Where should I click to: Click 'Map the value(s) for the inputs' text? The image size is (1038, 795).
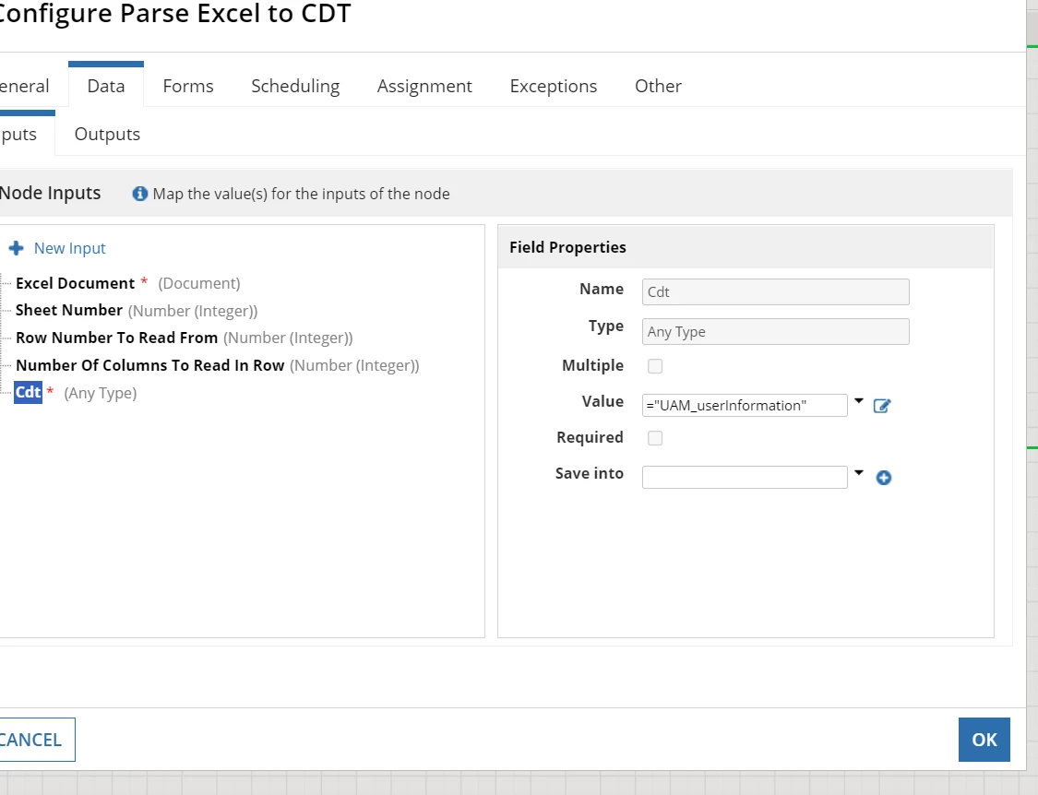click(301, 194)
